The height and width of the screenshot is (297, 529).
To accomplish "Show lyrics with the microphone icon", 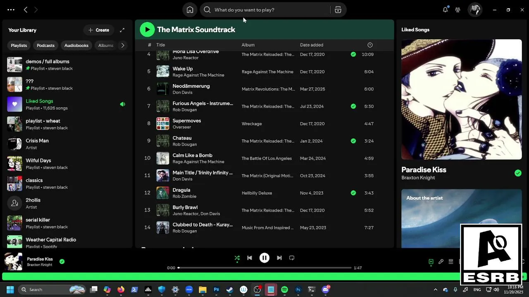I will (441, 262).
